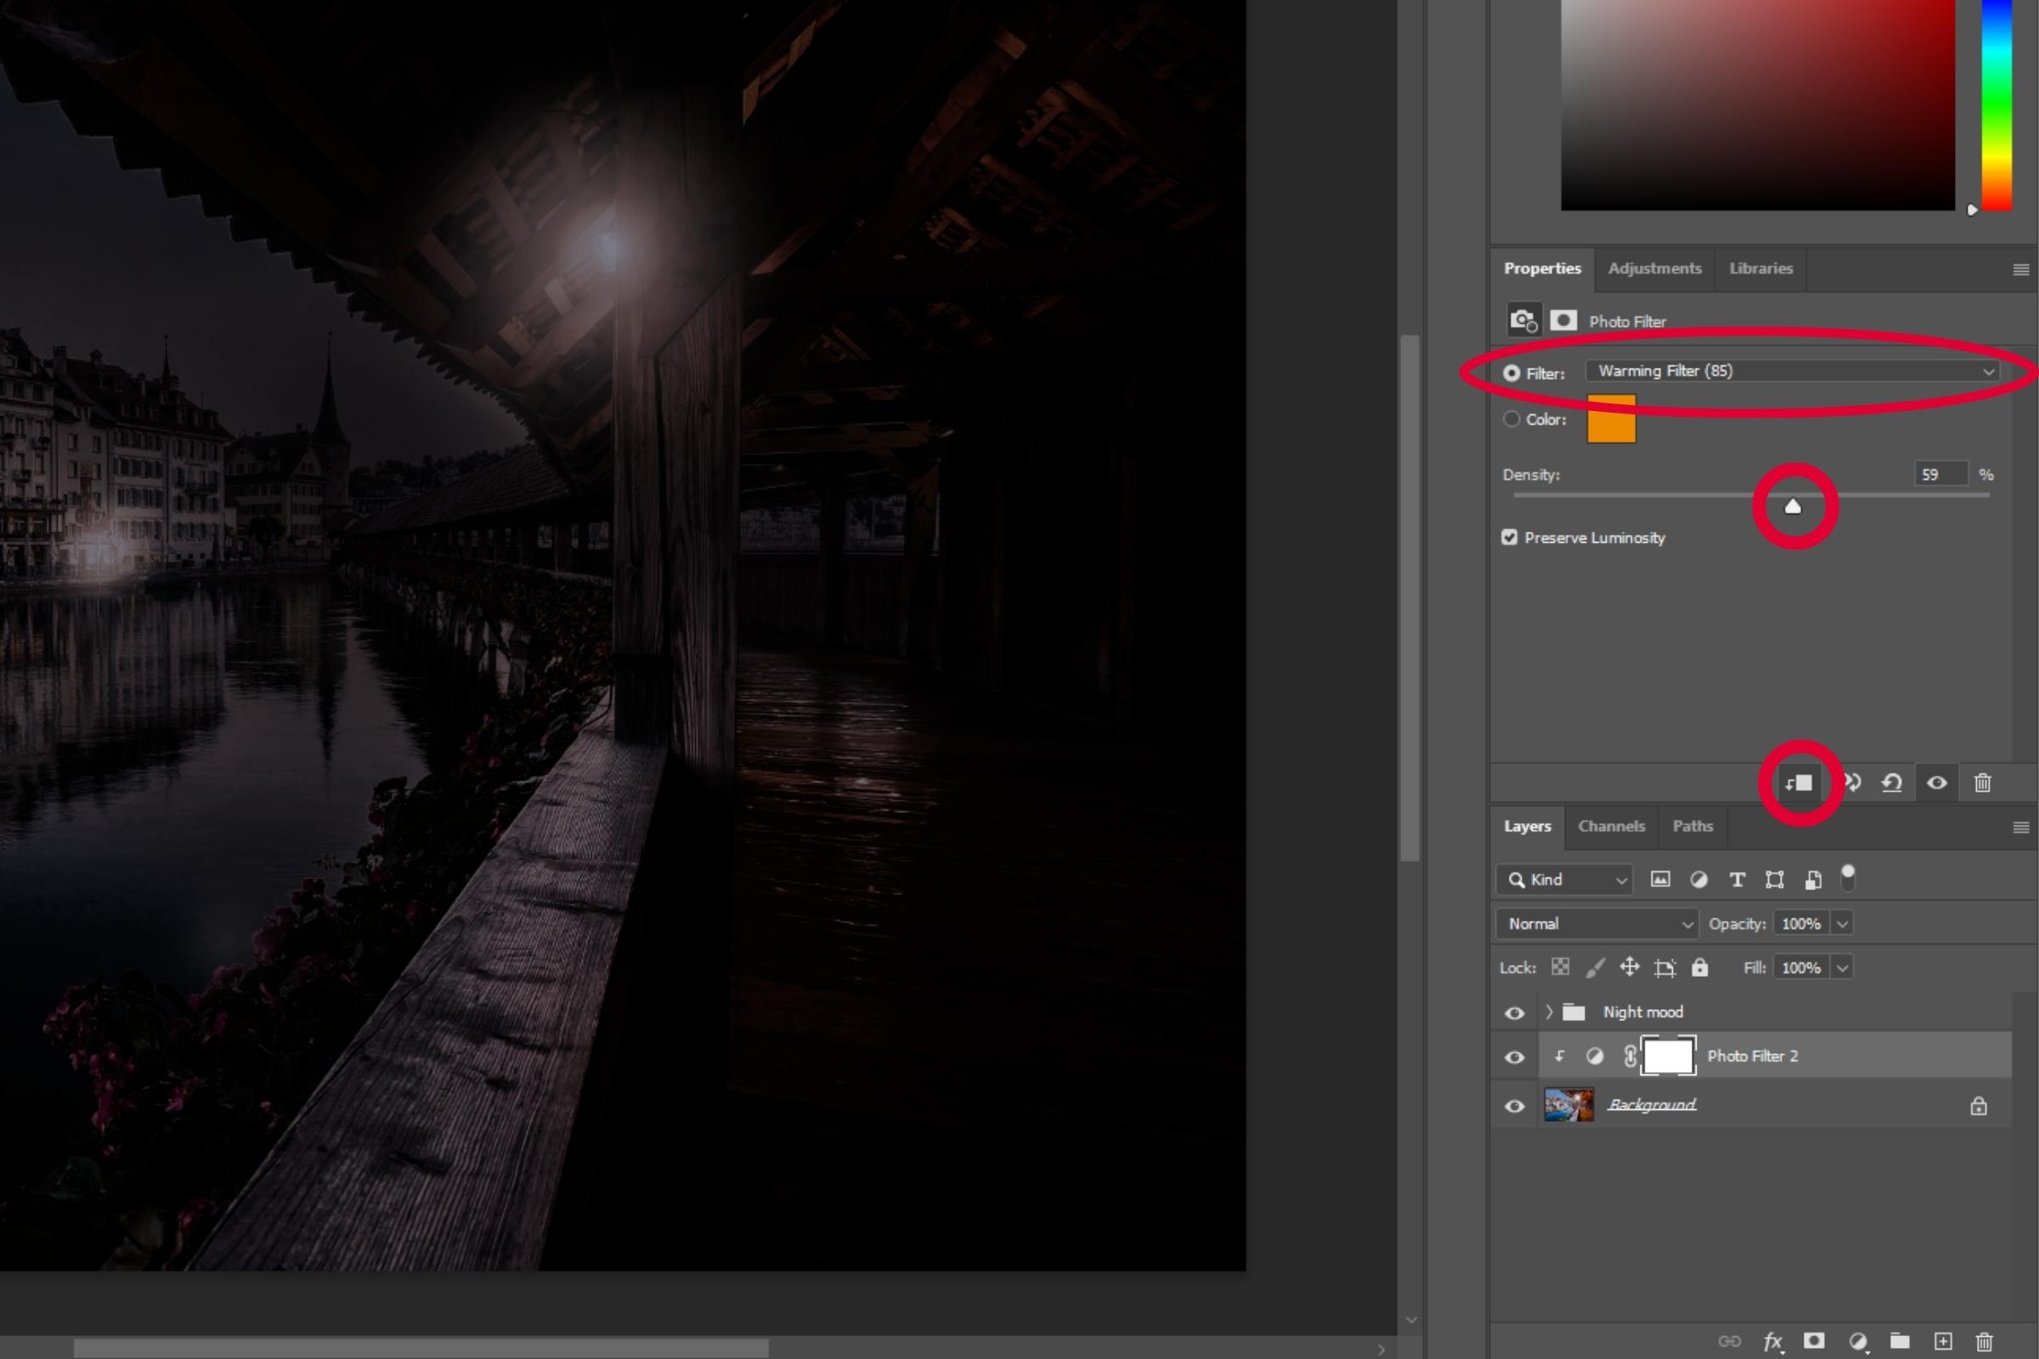
Task: Clip adjustment to layer button in Properties
Action: (x=1799, y=783)
